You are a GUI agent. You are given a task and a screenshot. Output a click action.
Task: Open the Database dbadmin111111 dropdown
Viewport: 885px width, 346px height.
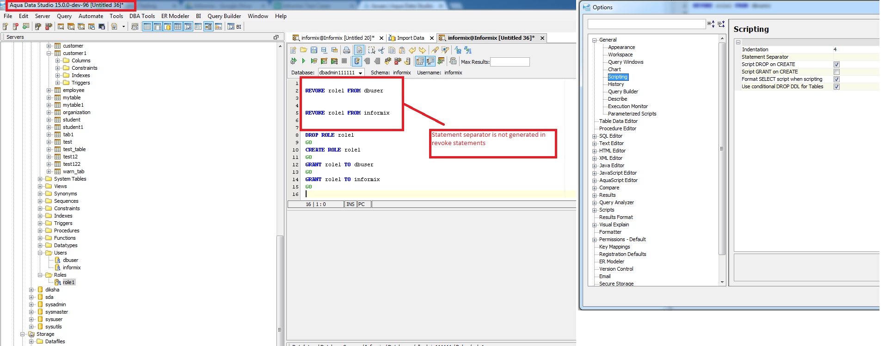(x=341, y=73)
